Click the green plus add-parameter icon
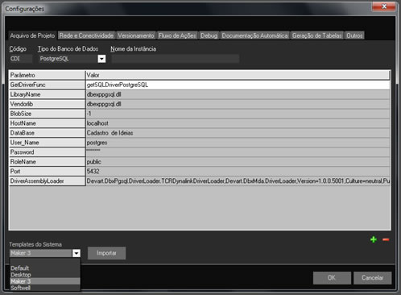401x295 pixels. click(x=374, y=239)
